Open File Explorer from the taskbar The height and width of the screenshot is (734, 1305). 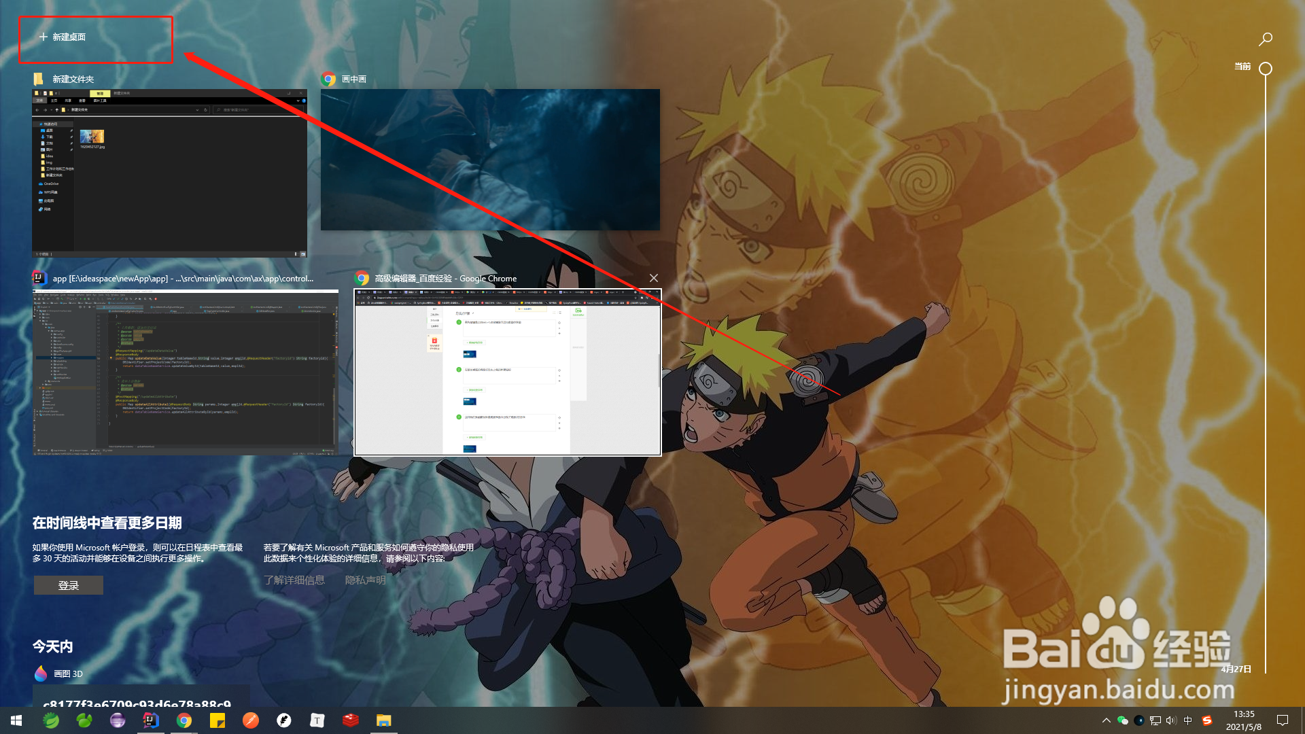(384, 720)
